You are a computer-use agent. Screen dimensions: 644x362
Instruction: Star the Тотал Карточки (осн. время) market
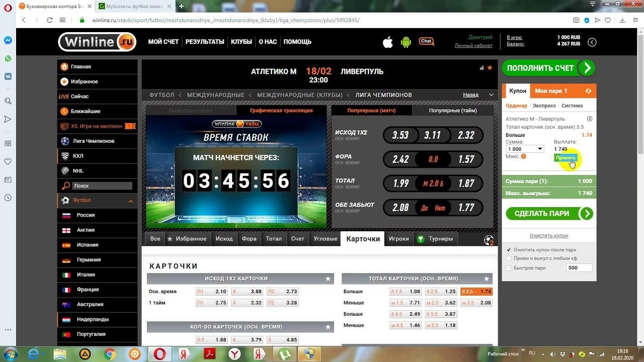pos(487,279)
